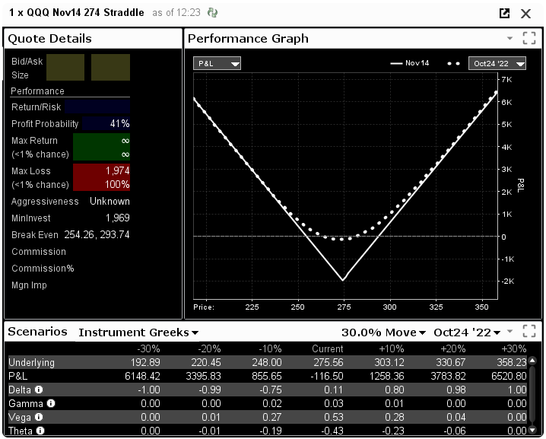The height and width of the screenshot is (439, 546).
Task: Click the -10% column header
Action: point(270,348)
